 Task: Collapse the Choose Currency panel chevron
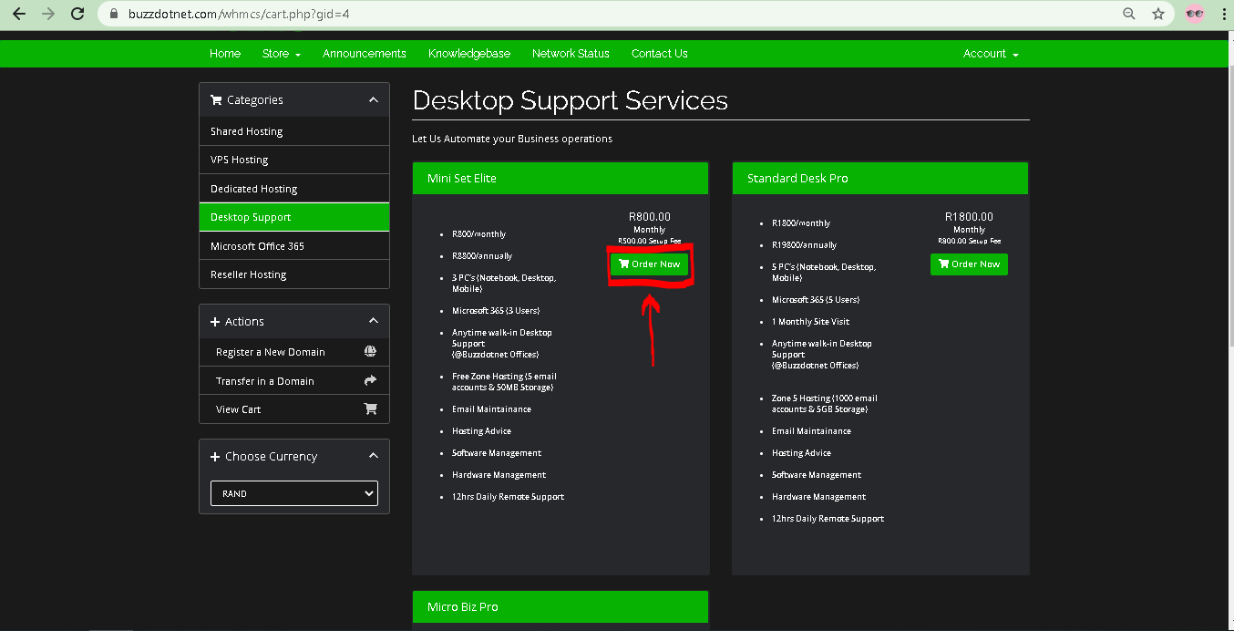(373, 456)
